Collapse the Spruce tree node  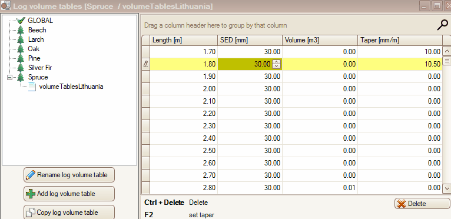tap(10, 77)
